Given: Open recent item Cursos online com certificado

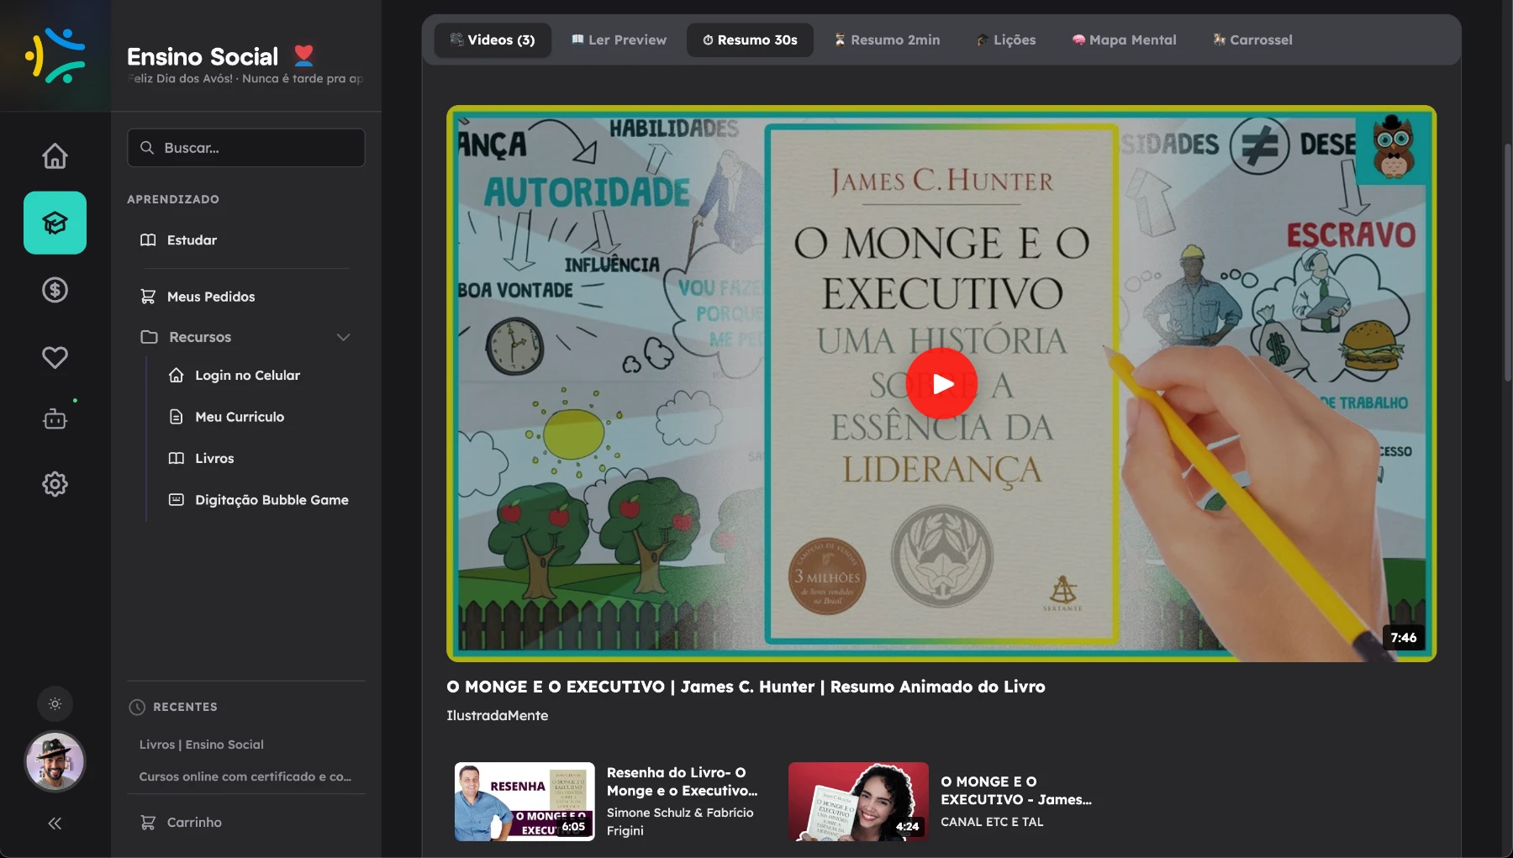Looking at the screenshot, I should coord(245,776).
